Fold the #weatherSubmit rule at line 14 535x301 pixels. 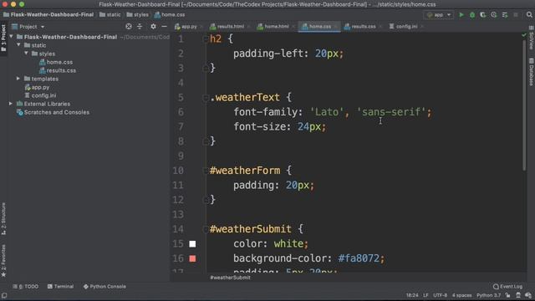click(206, 229)
